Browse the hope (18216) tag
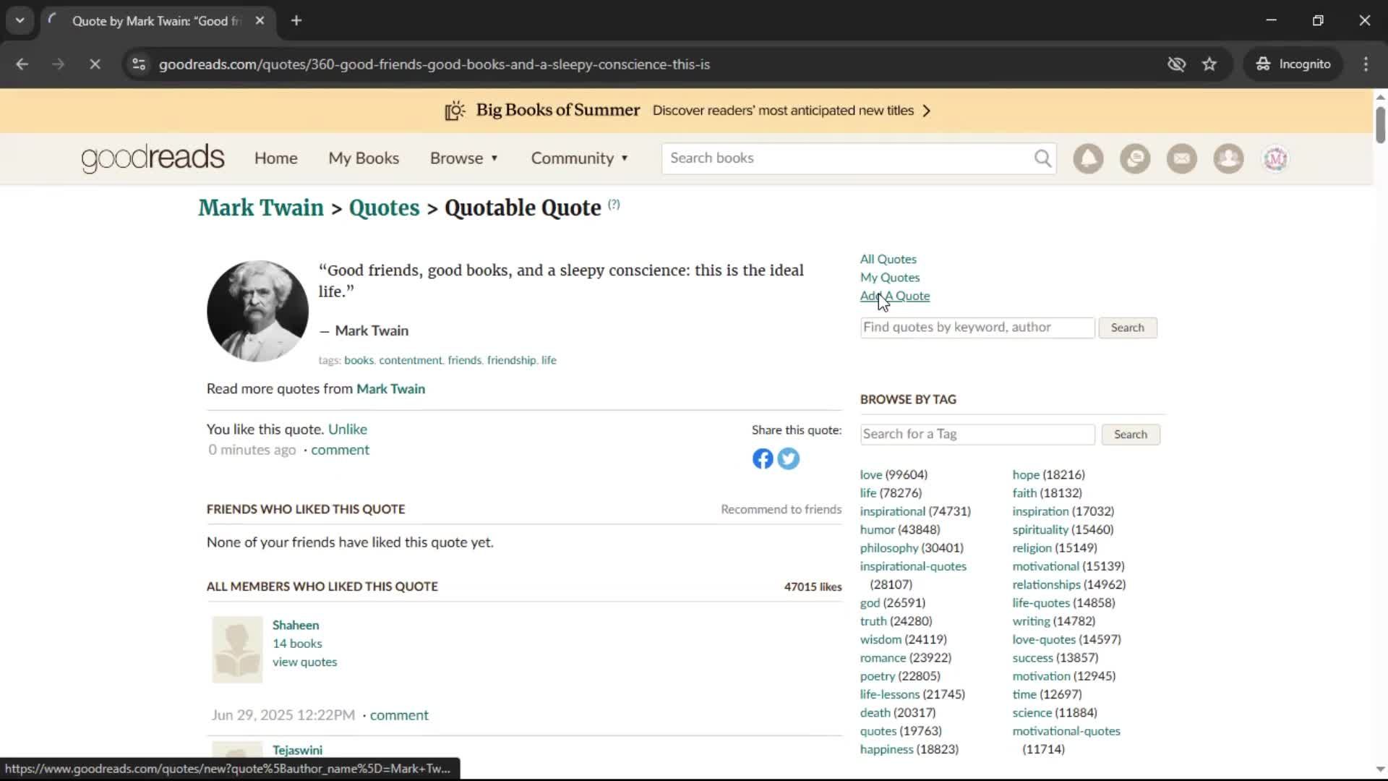 tap(1026, 474)
